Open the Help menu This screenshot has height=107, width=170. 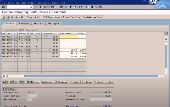pos(63,3)
